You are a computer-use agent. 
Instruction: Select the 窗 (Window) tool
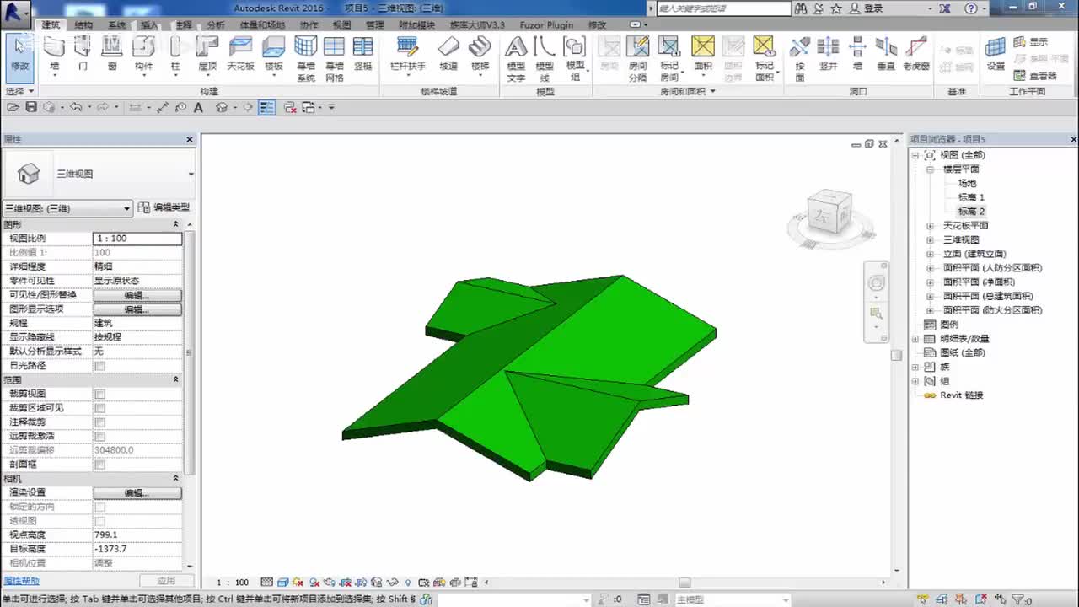112,54
